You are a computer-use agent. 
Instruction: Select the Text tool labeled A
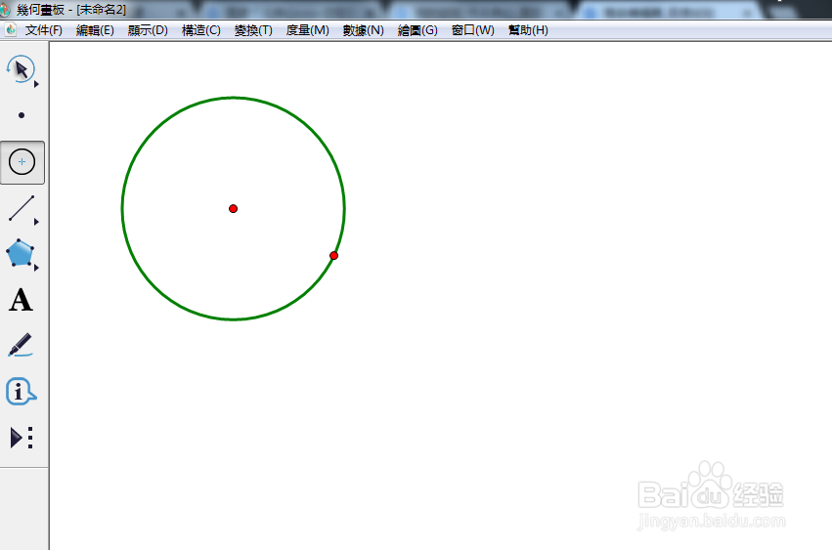coord(21,300)
